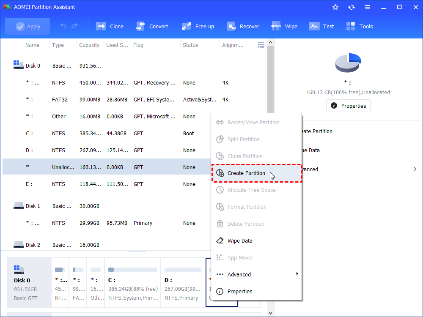
Task: Select the Wipe tool
Action: (284, 26)
